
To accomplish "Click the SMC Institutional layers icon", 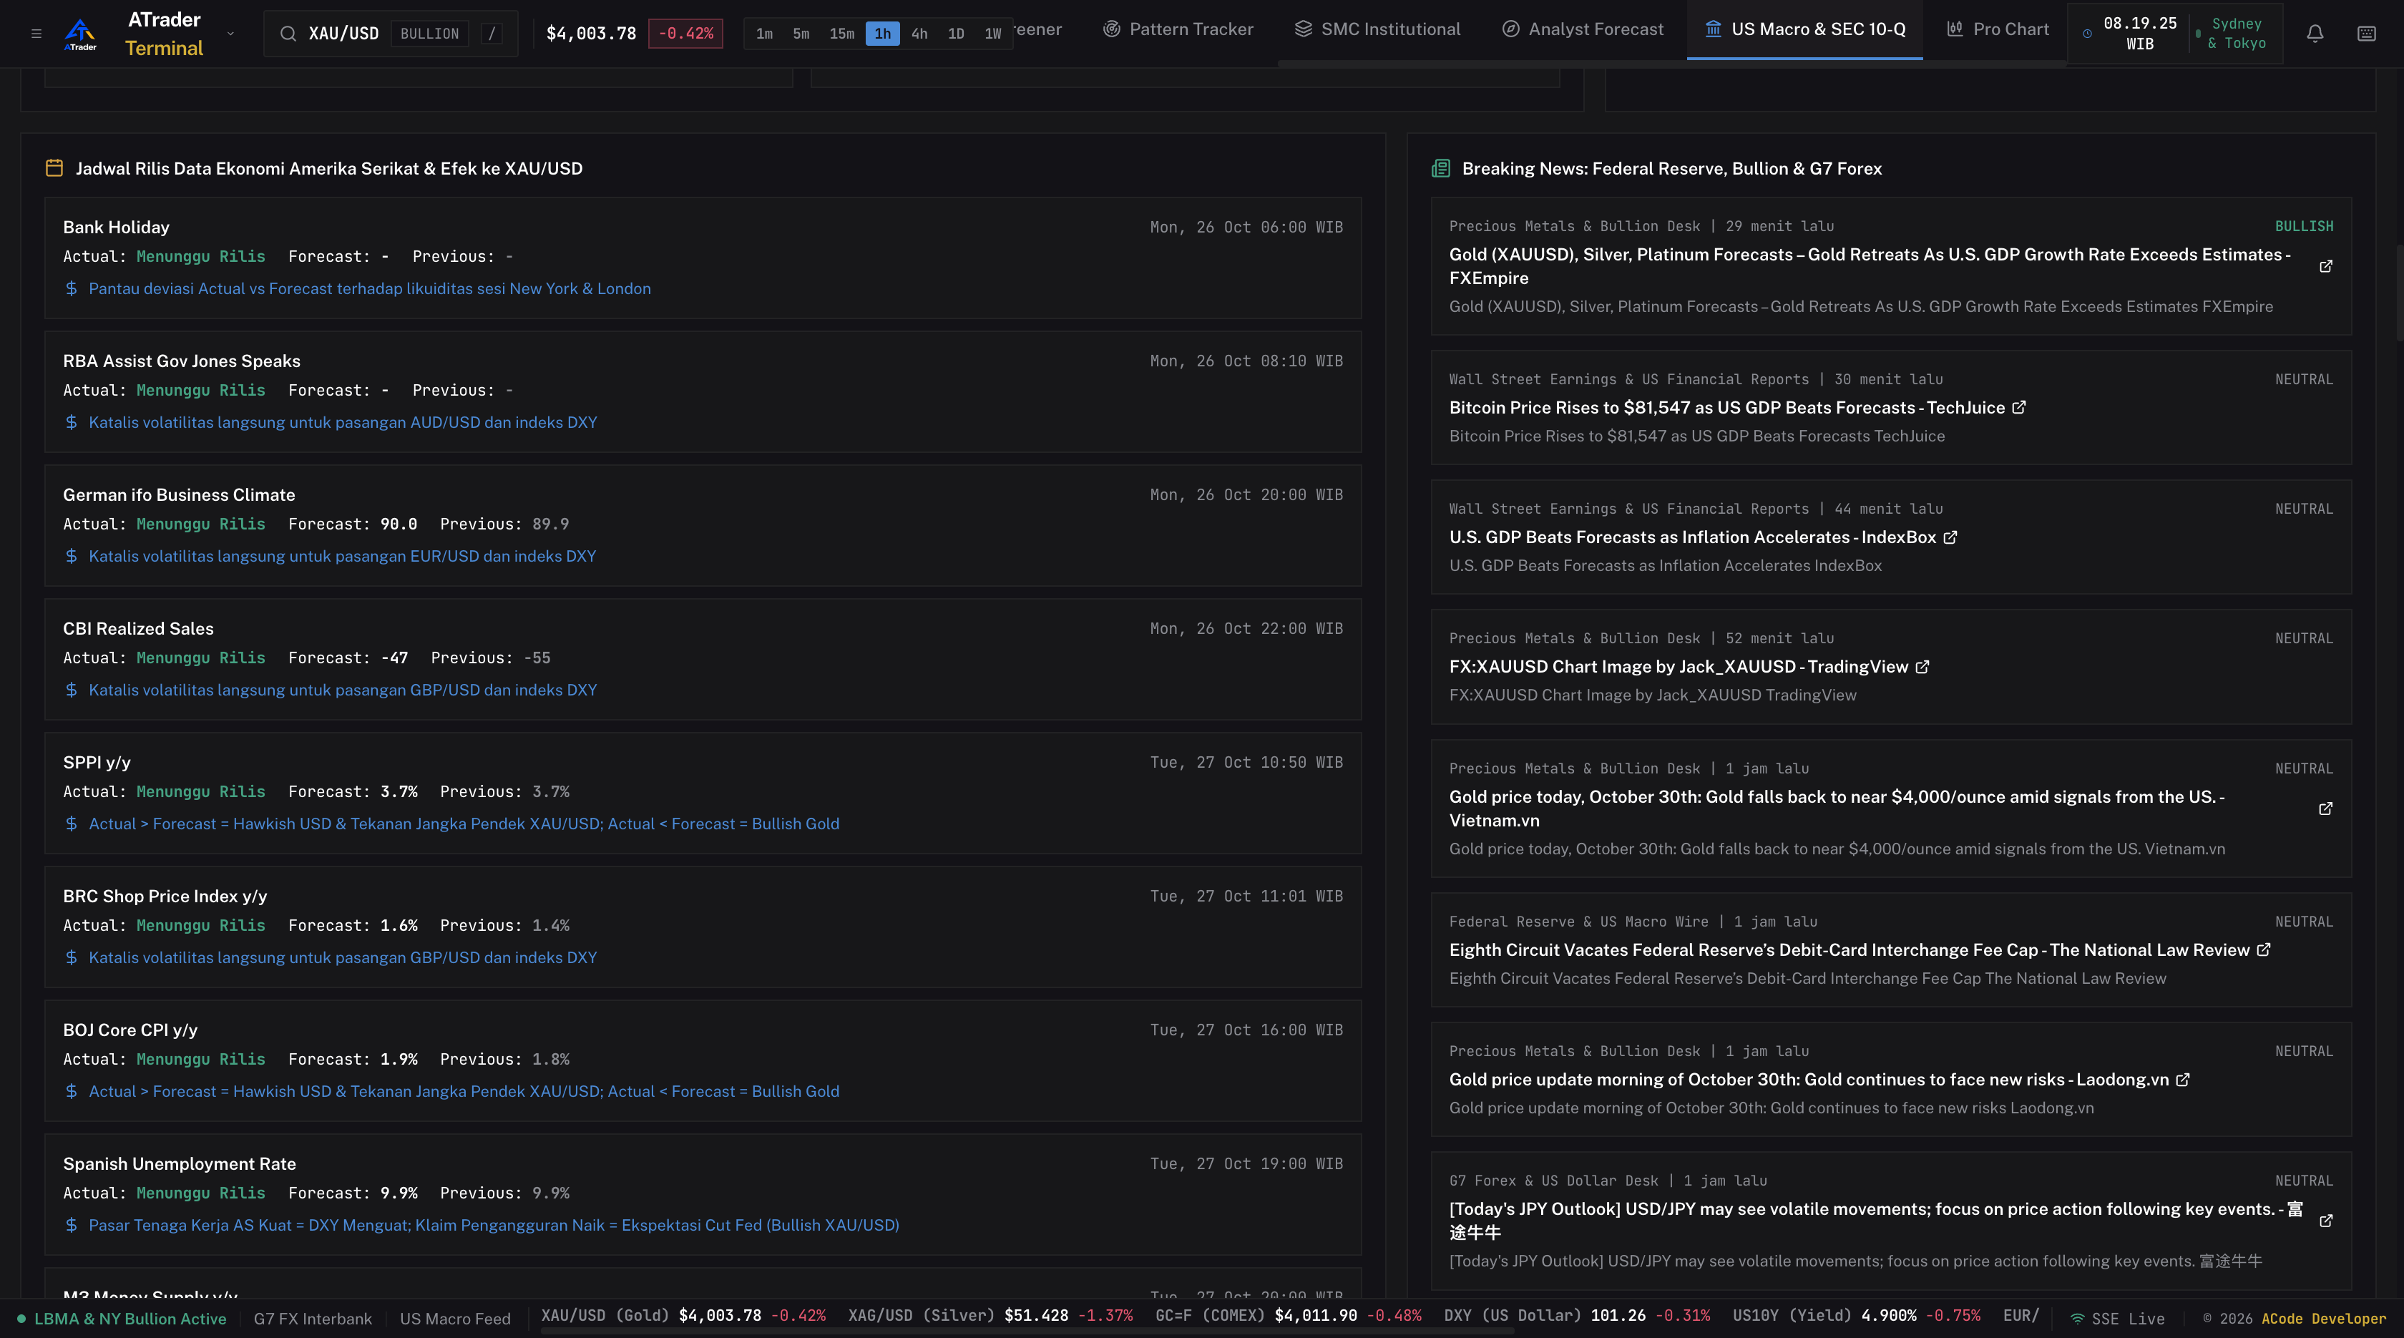I will click(1304, 29).
